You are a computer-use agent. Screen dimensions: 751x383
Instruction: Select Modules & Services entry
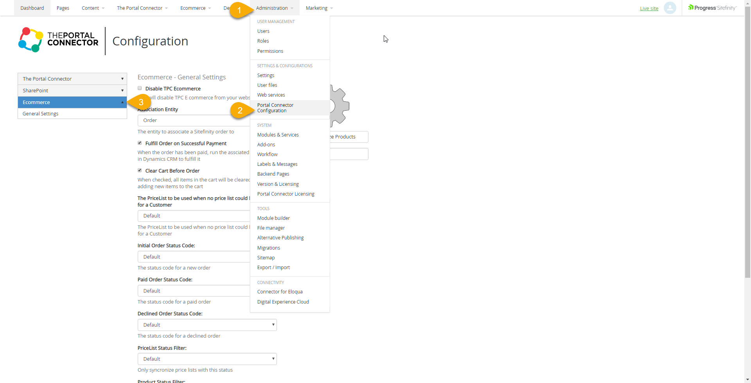(x=278, y=135)
